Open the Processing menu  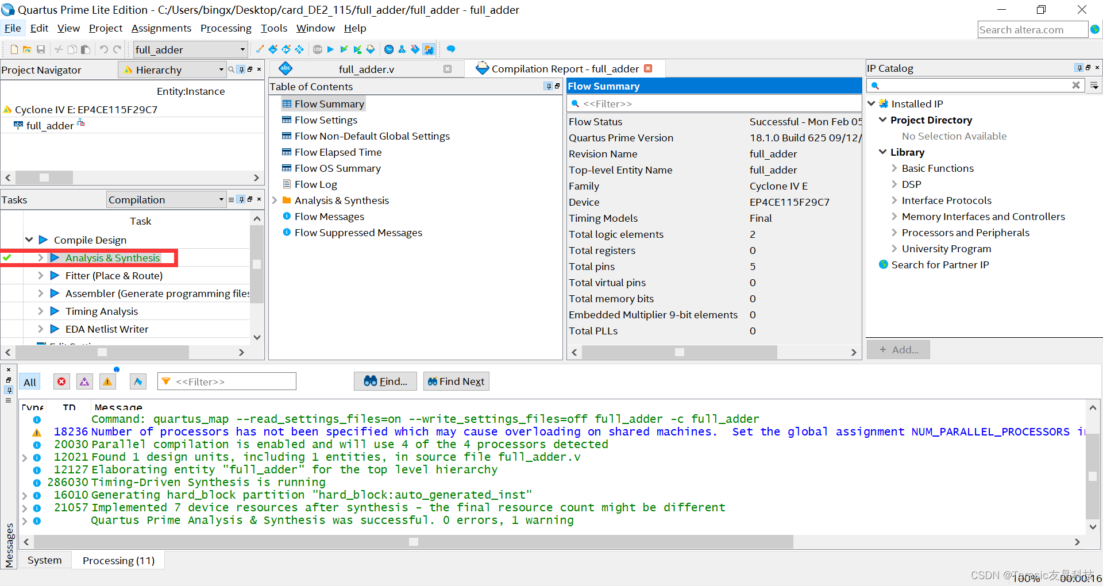(226, 28)
